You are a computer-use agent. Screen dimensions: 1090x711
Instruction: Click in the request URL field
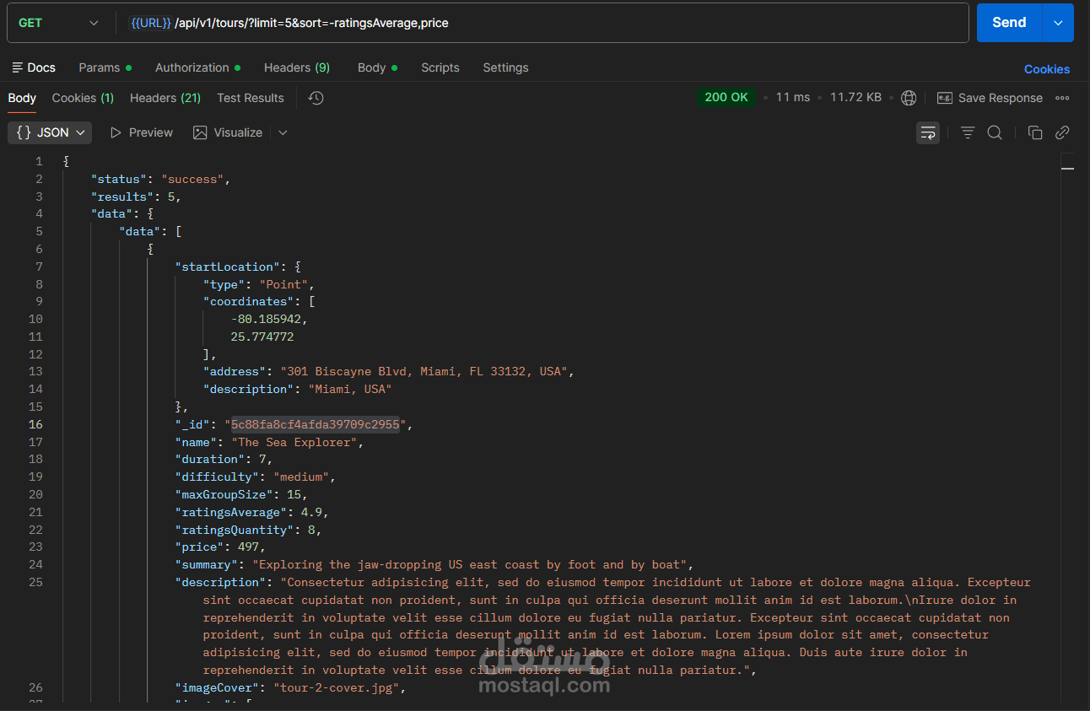[542, 23]
